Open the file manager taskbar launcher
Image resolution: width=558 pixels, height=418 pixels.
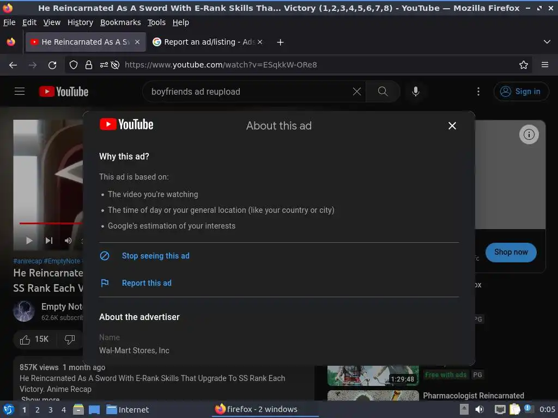[x=78, y=409]
